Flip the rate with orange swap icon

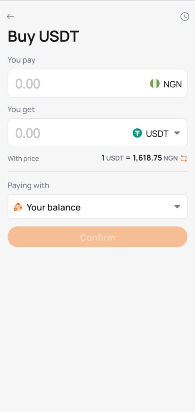click(x=184, y=159)
